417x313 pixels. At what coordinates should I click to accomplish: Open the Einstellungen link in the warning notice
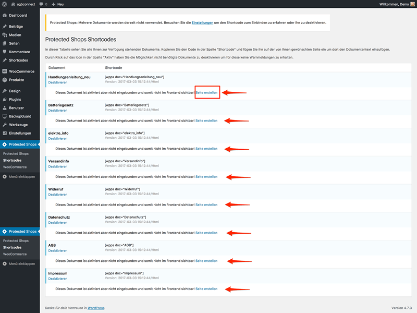pyautogui.click(x=202, y=22)
